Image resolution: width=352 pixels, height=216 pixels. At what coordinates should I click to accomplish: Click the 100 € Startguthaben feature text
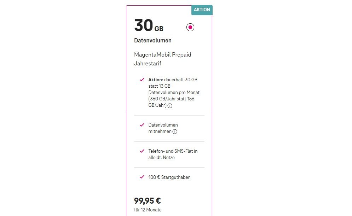[169, 177]
